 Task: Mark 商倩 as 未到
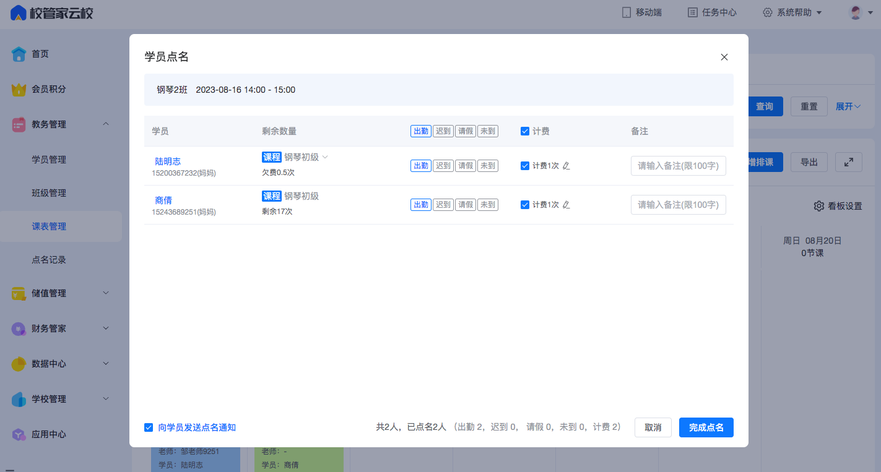(x=488, y=205)
